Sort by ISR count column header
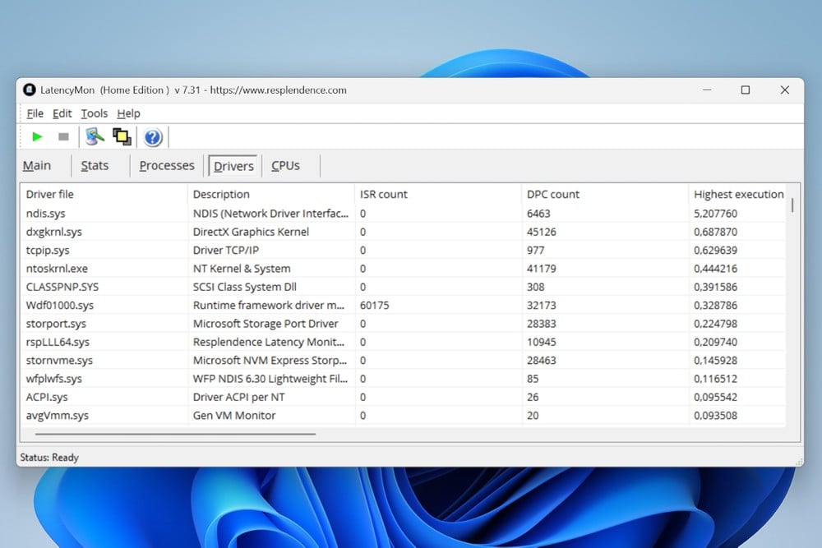 pyautogui.click(x=438, y=195)
